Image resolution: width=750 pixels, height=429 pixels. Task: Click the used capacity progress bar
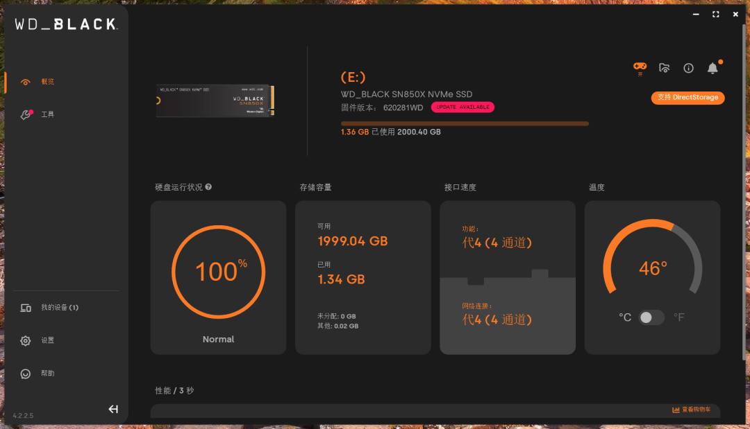tap(465, 123)
